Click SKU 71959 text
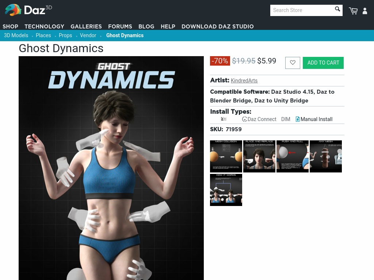The image size is (374, 280). [x=226, y=129]
